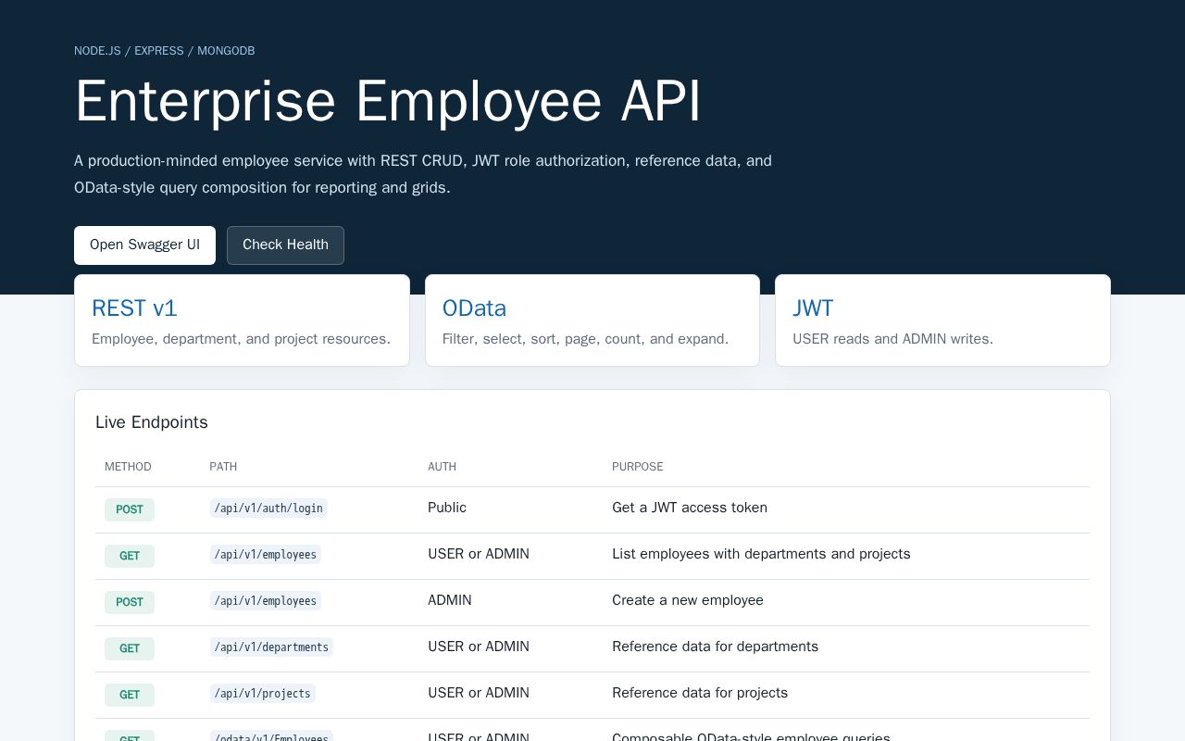Click "Create a new employee" text
Screen dimensions: 1185x741
(688, 600)
